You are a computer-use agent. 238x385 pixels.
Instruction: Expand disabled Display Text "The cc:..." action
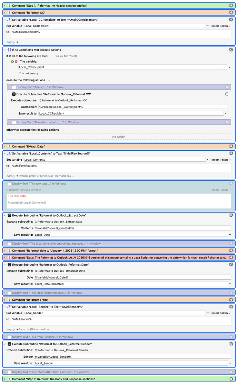click(9, 87)
